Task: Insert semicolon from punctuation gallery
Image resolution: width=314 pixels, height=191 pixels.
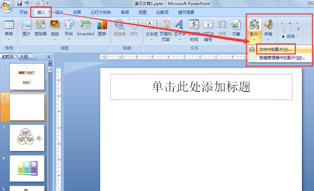Action: [283, 30]
